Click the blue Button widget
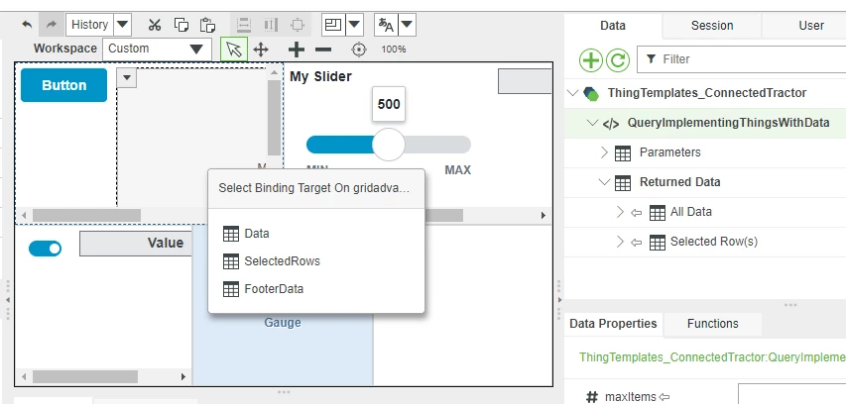The height and width of the screenshot is (404, 846). tap(63, 85)
